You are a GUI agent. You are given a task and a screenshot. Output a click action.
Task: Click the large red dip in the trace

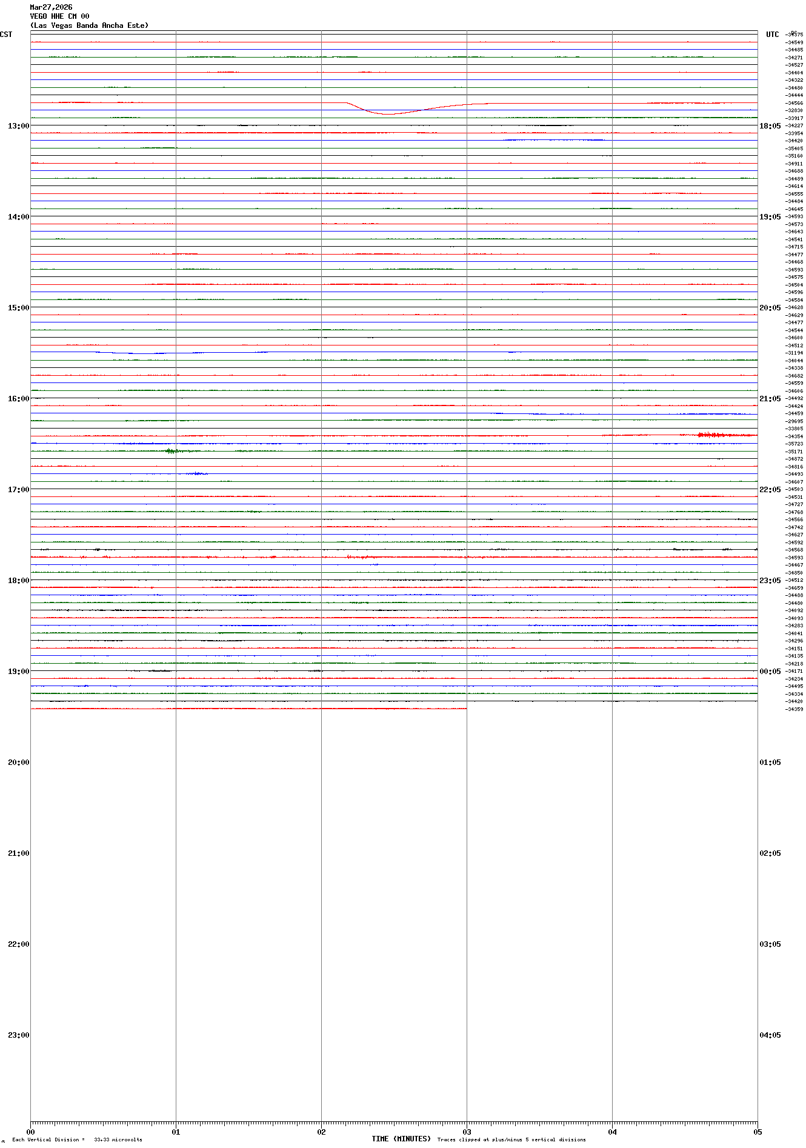(385, 113)
